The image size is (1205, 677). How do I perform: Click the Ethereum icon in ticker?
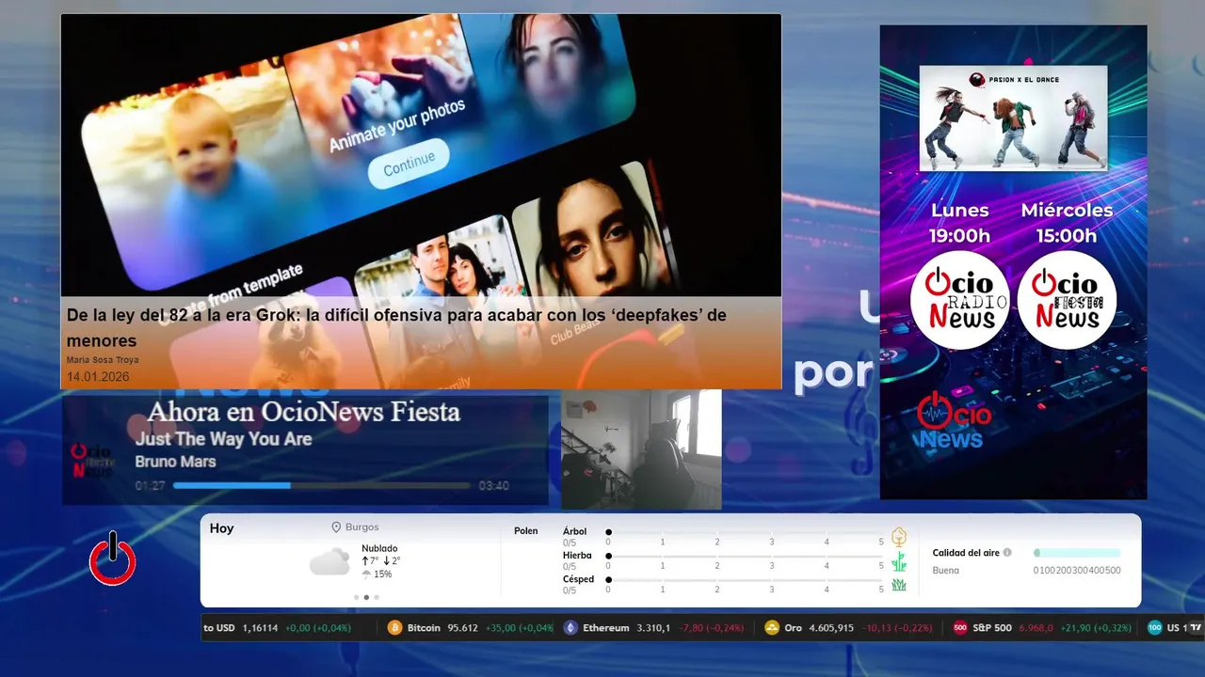click(570, 628)
